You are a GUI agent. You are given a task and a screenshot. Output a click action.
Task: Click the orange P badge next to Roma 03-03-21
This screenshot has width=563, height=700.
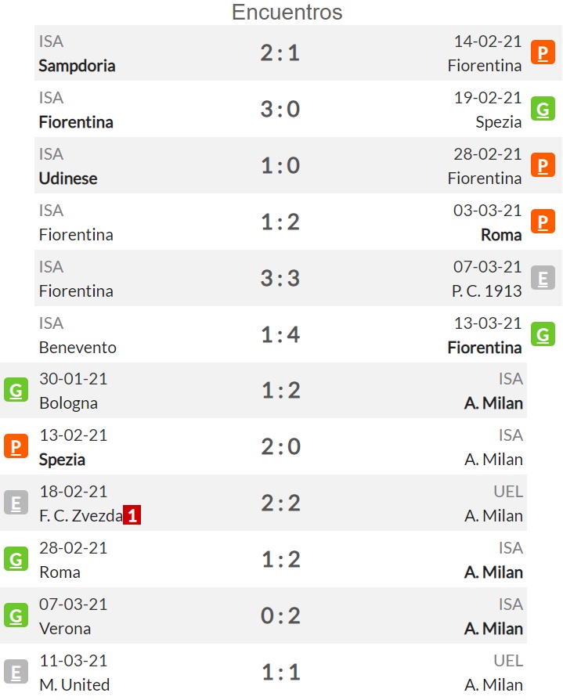(543, 222)
